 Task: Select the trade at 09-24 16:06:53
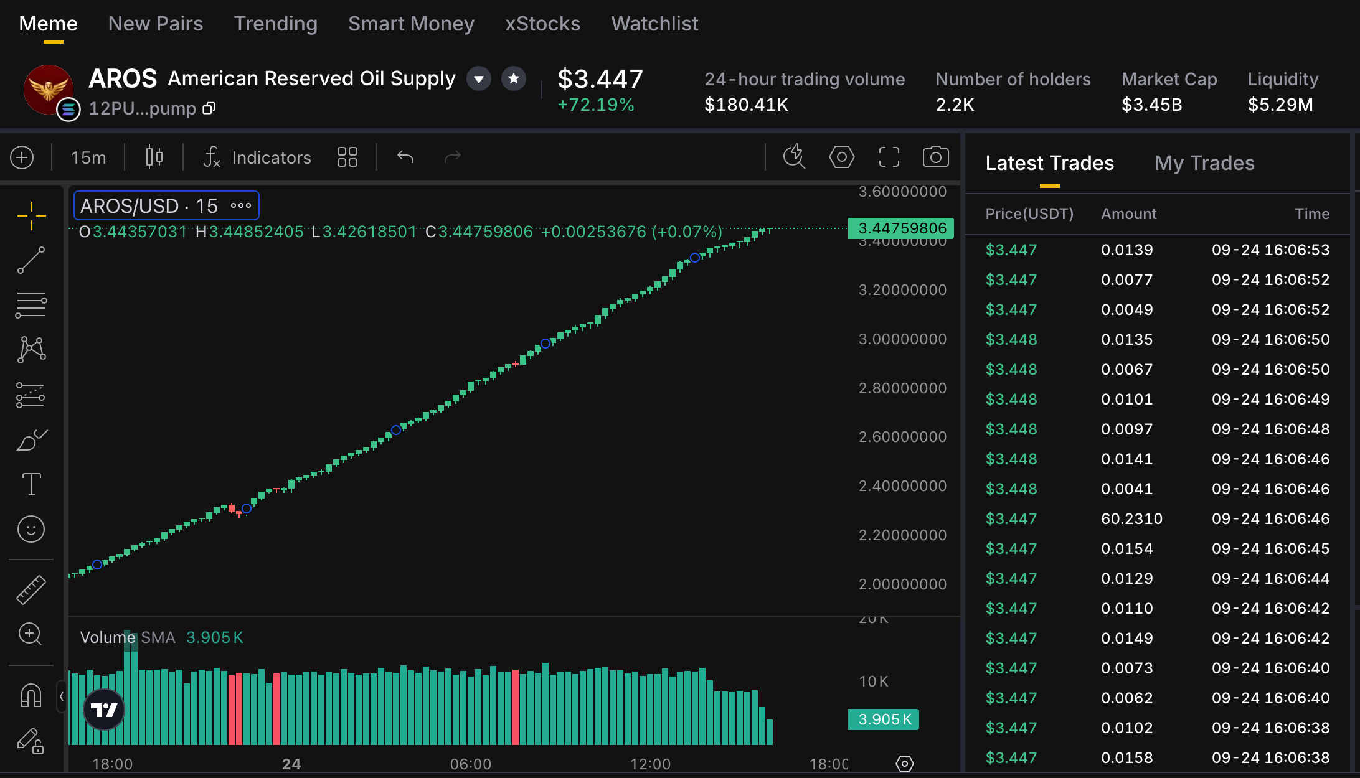click(1158, 250)
